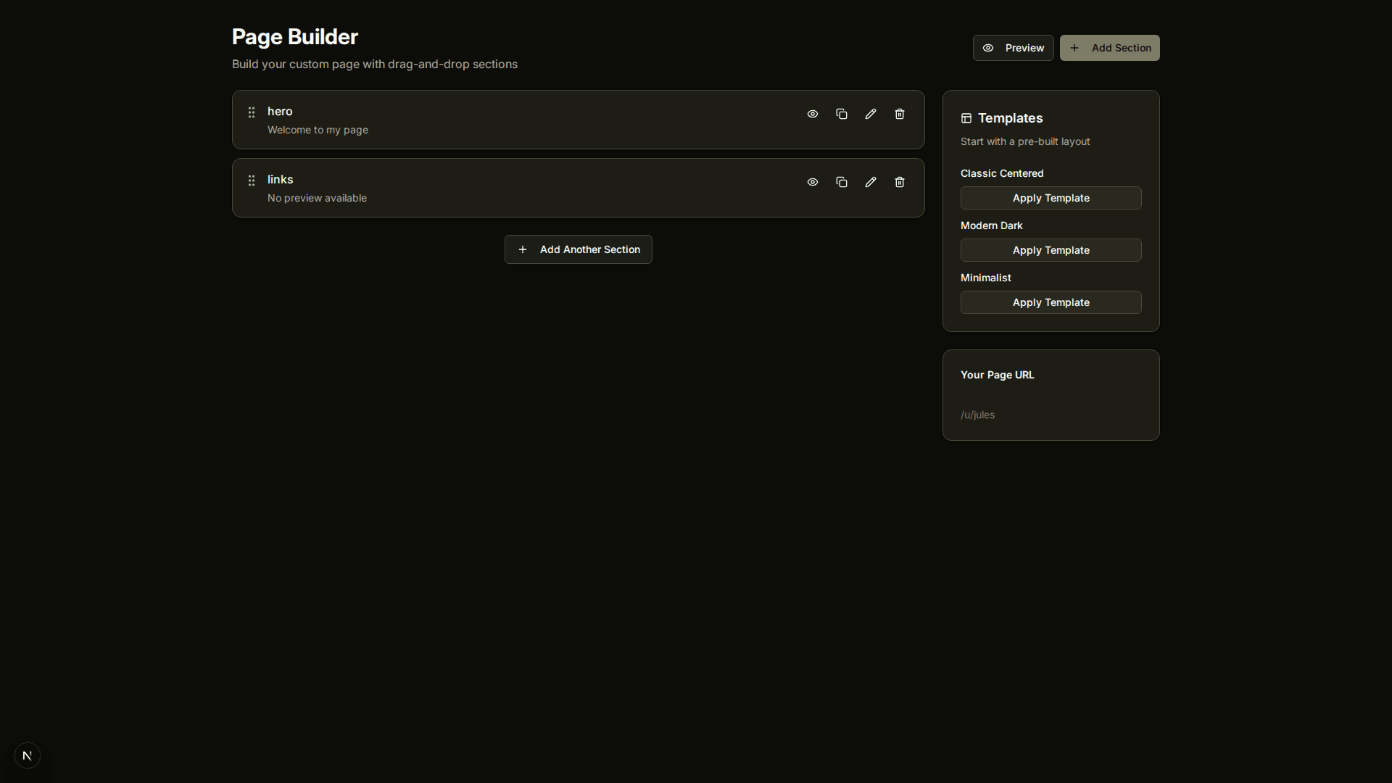Viewport: 1392px width, 783px height.
Task: Click the Templates layout icon
Action: tap(966, 118)
